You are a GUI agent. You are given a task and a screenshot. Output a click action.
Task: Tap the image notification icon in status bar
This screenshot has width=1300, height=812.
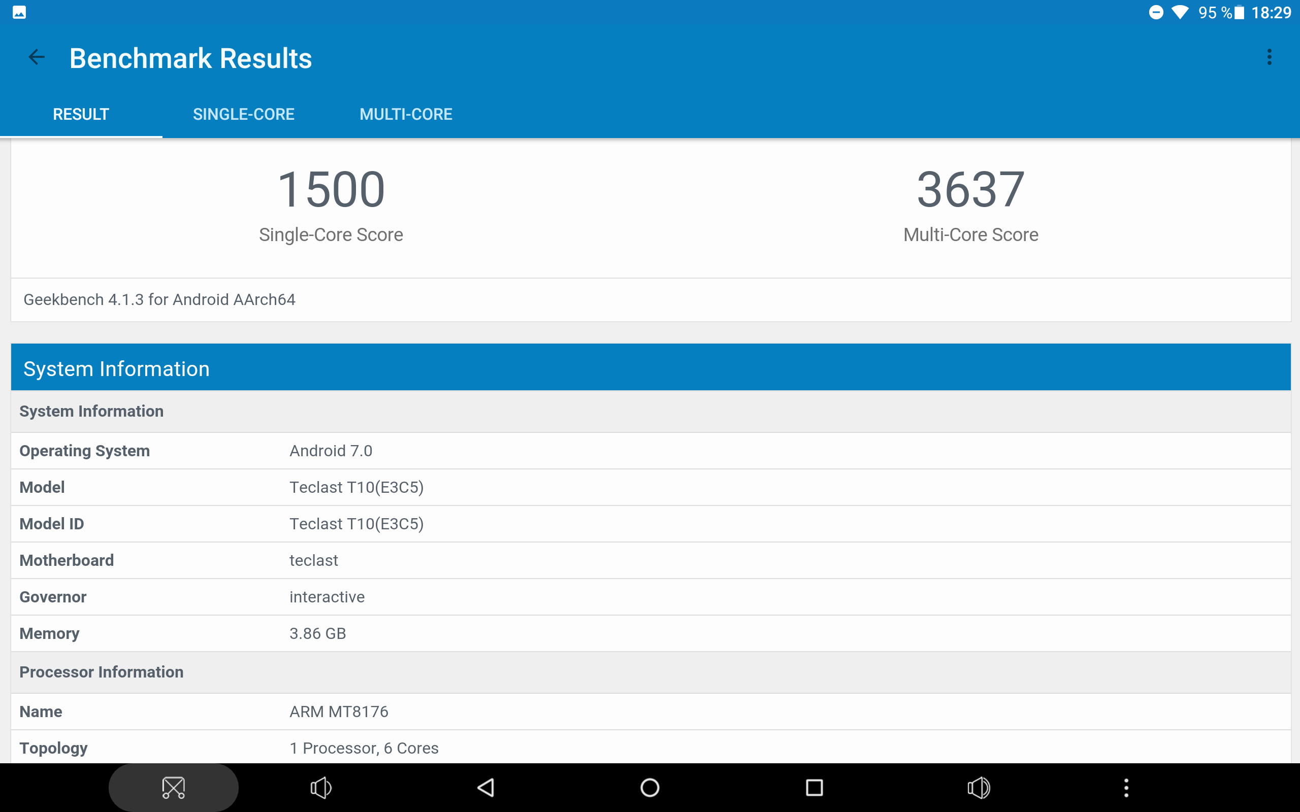pyautogui.click(x=19, y=12)
